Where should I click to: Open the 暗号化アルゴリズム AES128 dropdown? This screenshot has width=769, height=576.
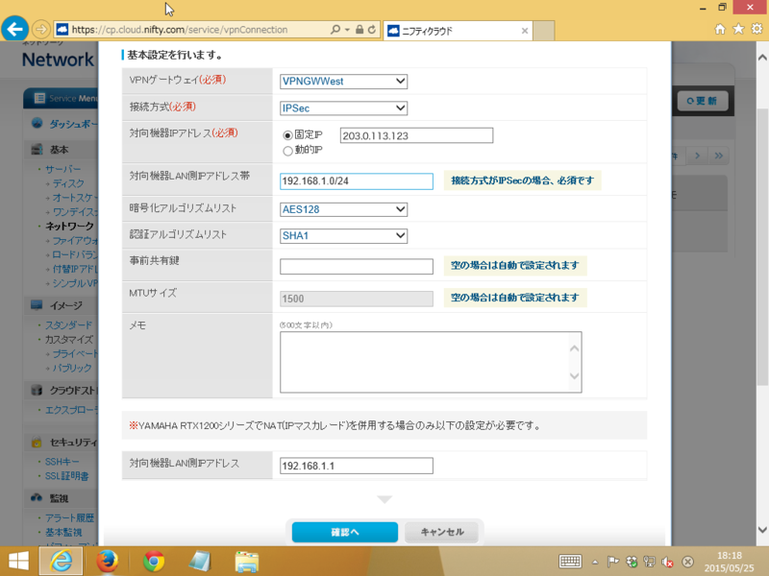(x=343, y=208)
